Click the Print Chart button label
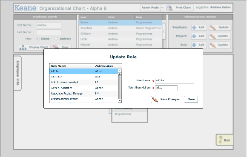 [x=183, y=8]
